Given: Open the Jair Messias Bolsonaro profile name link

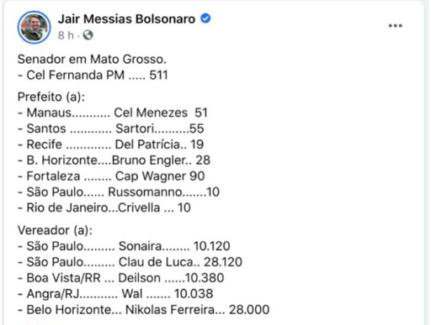Looking at the screenshot, I should pos(126,19).
